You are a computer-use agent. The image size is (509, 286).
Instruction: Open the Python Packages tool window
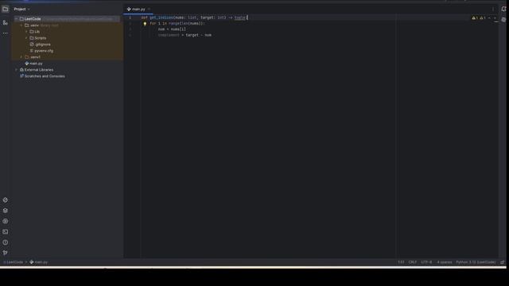tap(6, 211)
